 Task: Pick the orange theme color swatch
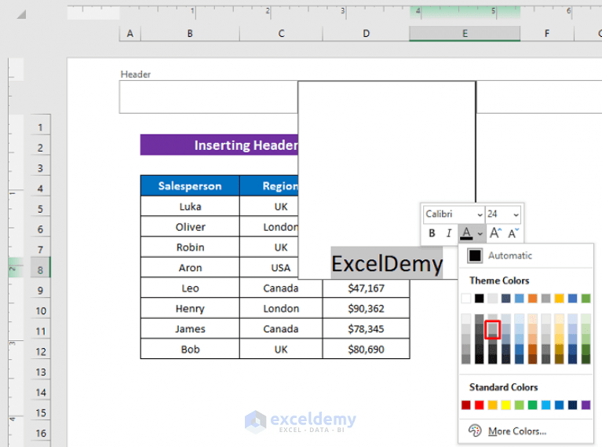point(532,299)
